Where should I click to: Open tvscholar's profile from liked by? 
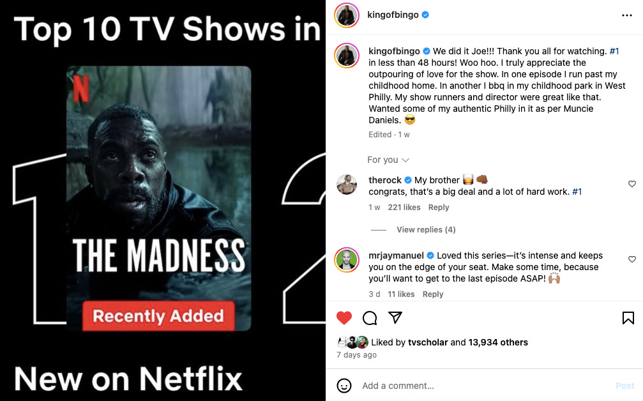pos(428,342)
